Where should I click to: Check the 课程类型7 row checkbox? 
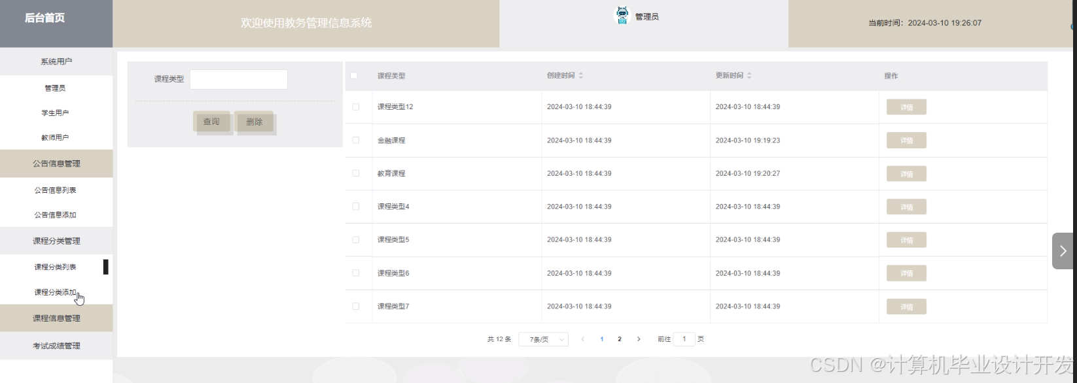356,307
